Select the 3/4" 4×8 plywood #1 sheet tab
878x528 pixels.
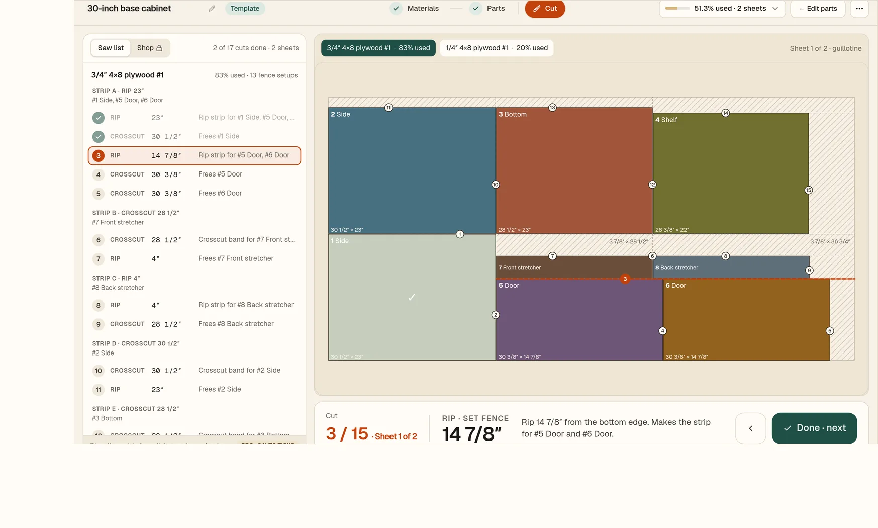click(378, 48)
